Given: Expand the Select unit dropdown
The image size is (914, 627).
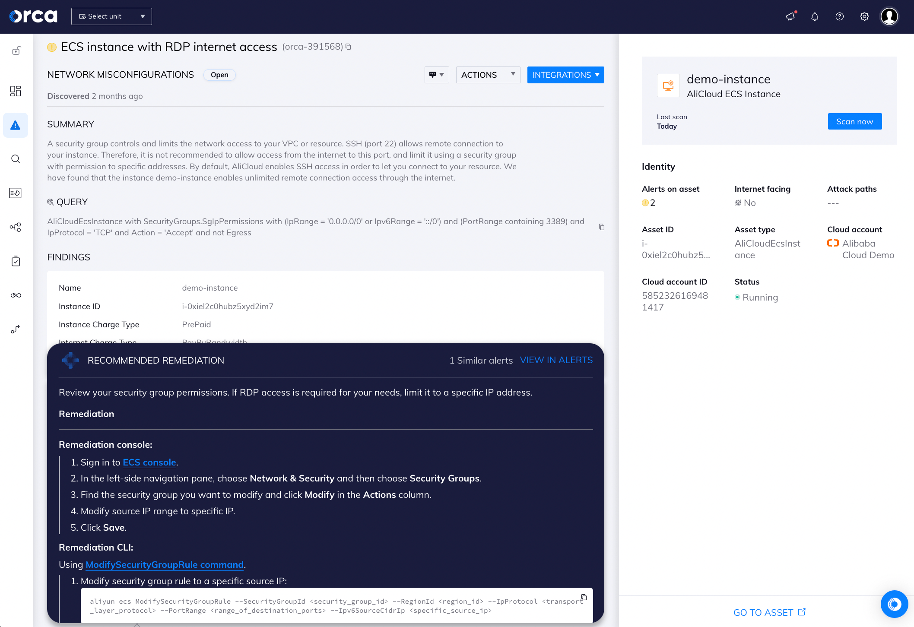Looking at the screenshot, I should [x=111, y=16].
